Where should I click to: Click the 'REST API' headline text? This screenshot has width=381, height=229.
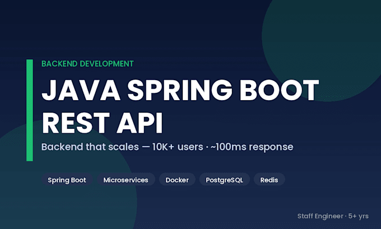[x=102, y=123]
